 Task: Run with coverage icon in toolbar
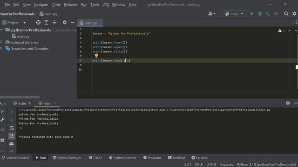(268, 13)
